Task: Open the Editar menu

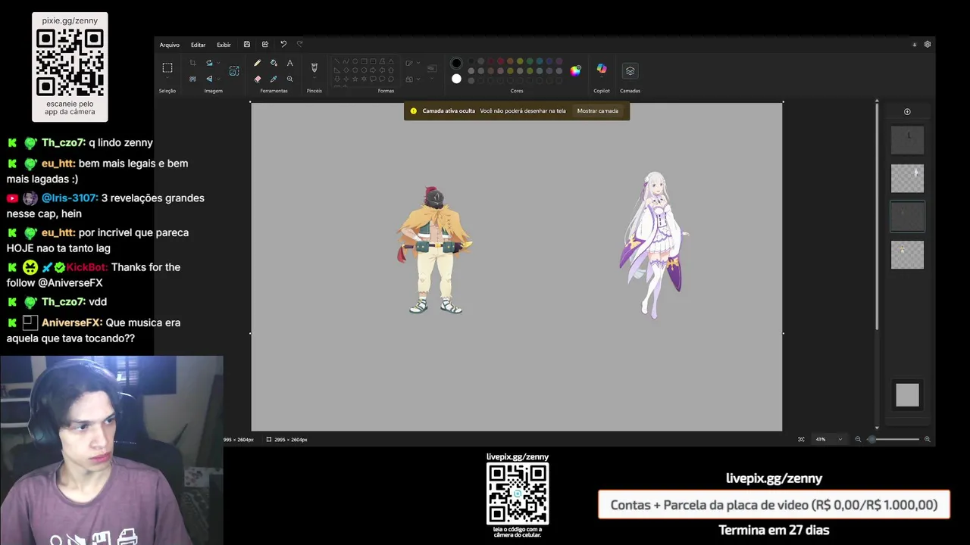Action: tap(198, 45)
